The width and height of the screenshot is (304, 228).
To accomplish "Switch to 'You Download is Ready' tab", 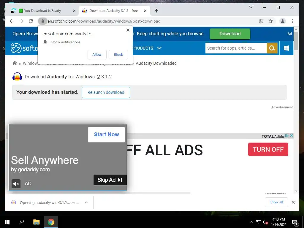I will pos(42,11).
